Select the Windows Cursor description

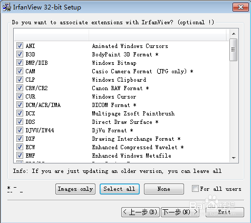[x=114, y=96]
